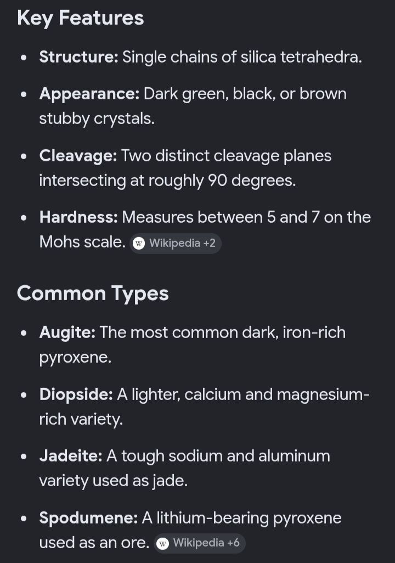395x563 pixels.
Task: Select the Common Types heading
Action: [x=93, y=294]
